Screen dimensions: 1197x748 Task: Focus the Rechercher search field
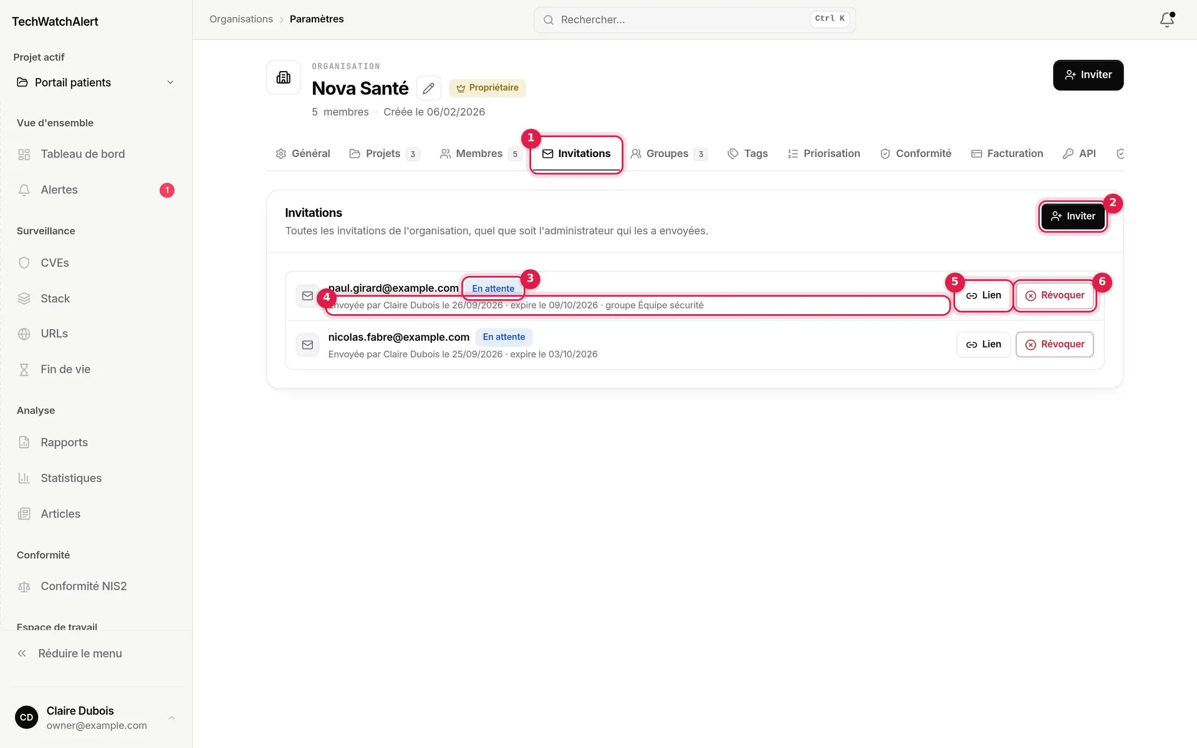pos(695,20)
